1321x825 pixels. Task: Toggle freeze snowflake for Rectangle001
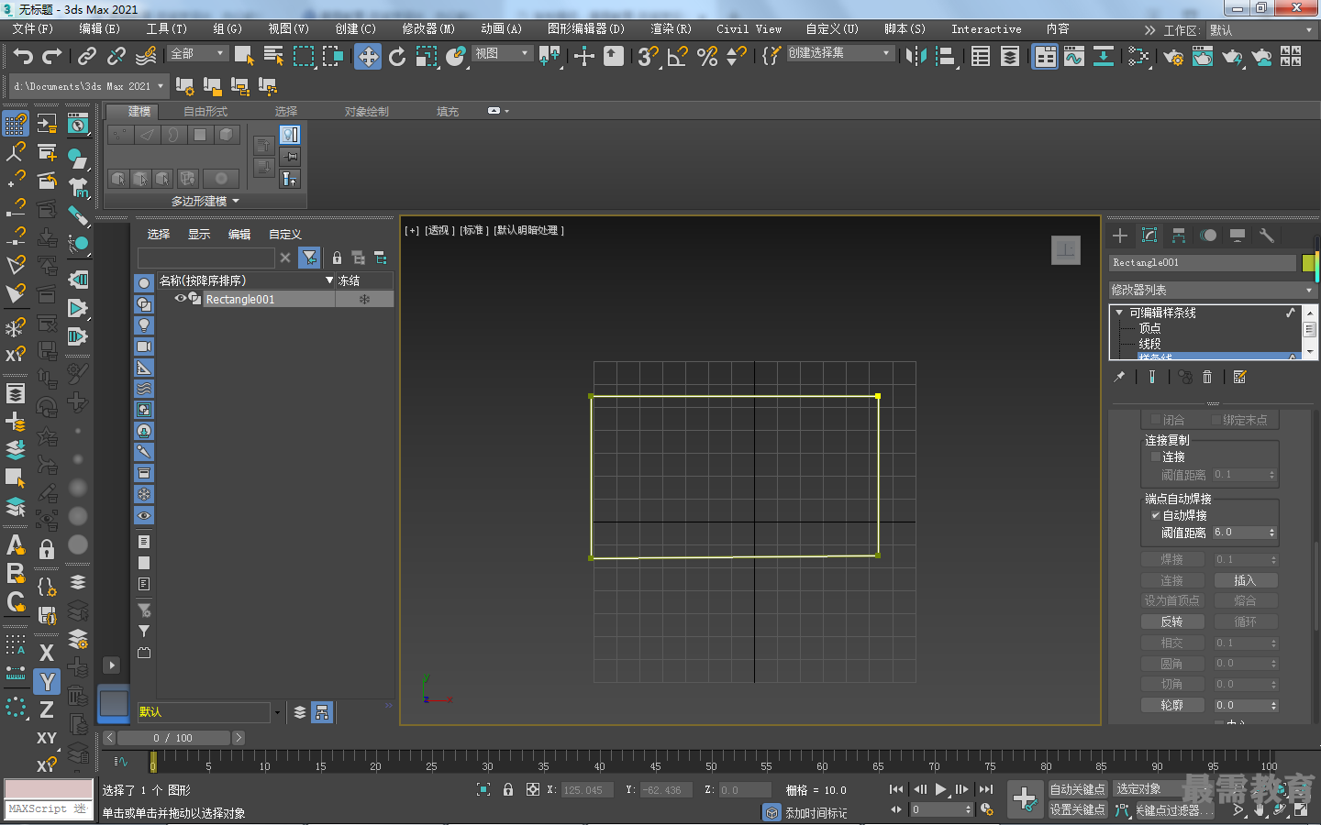pos(364,300)
